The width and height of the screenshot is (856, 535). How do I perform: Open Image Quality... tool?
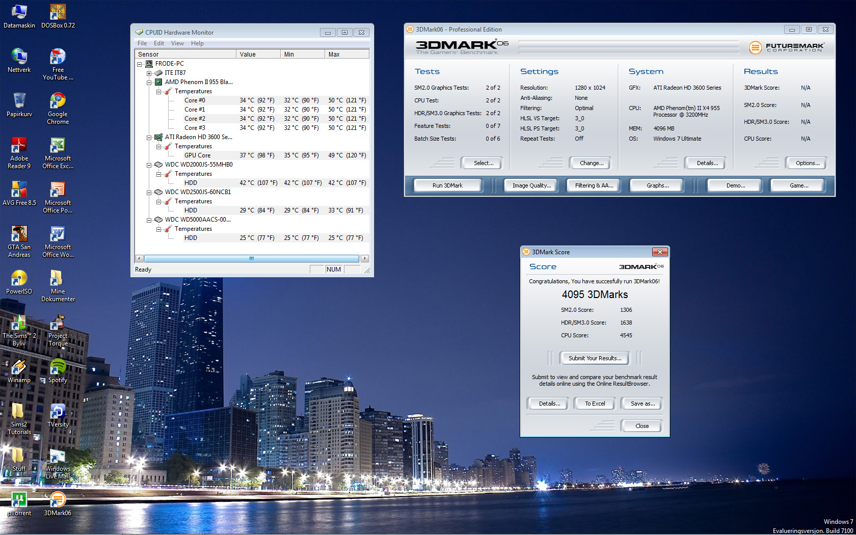(531, 185)
